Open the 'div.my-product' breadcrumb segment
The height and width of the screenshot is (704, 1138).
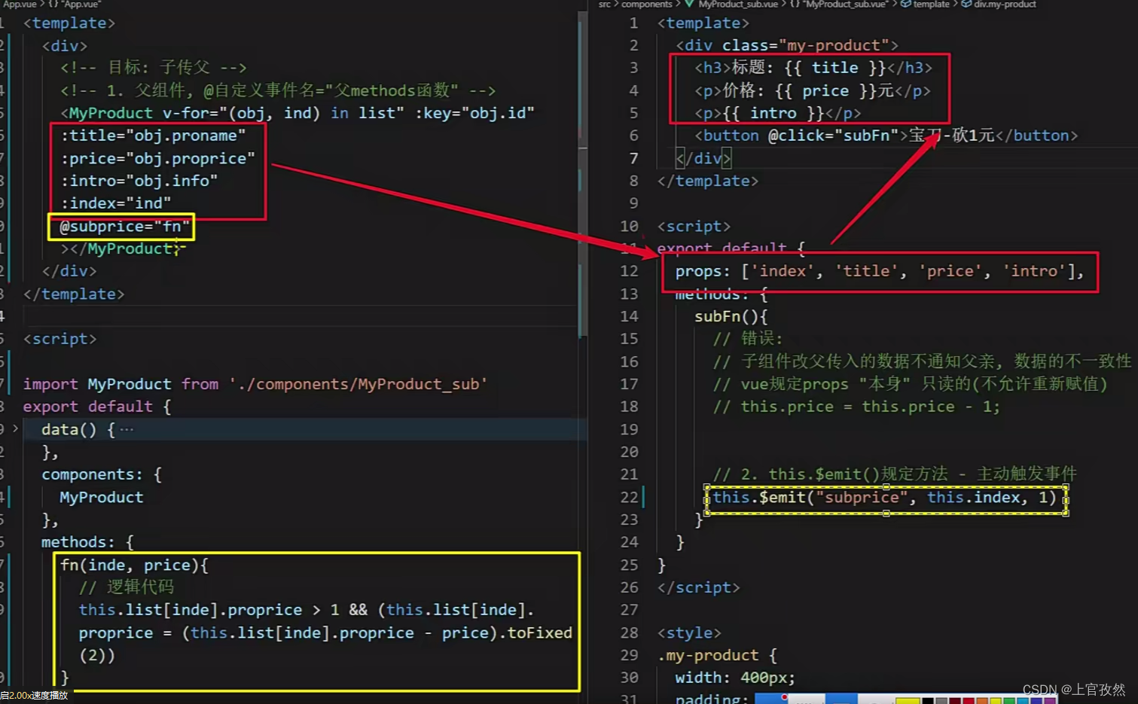coord(1005,4)
